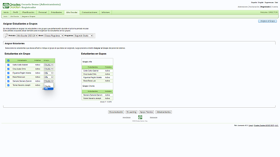
Task: Choose Alfa in the open dropdown list
Action: tap(49, 89)
